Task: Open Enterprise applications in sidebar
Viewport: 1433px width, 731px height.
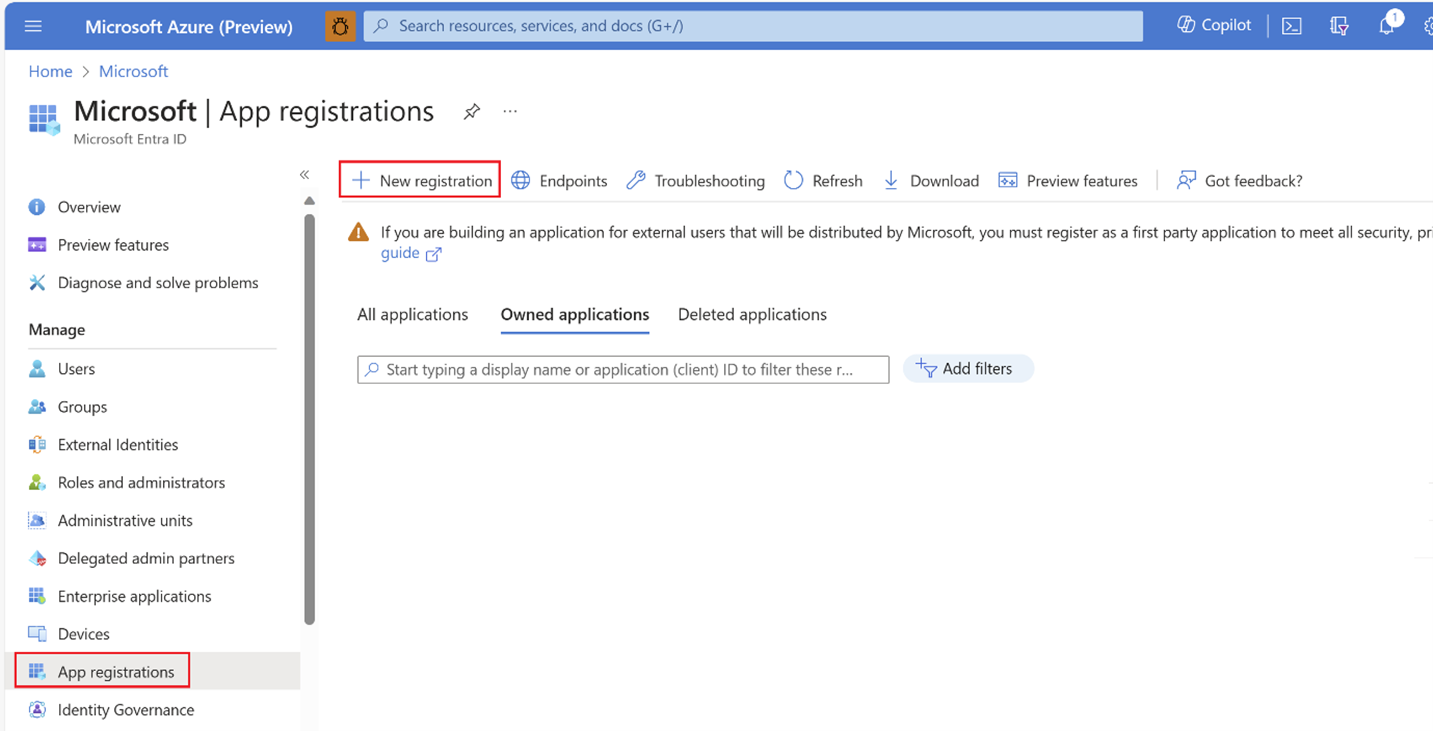Action: coord(134,596)
